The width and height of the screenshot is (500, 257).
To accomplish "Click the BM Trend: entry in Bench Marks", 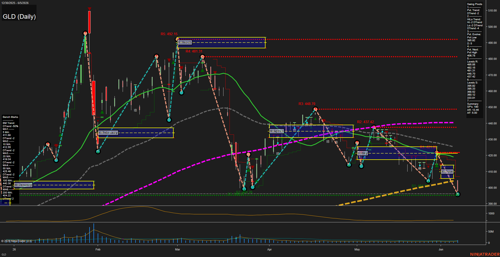I will [x=9, y=123].
